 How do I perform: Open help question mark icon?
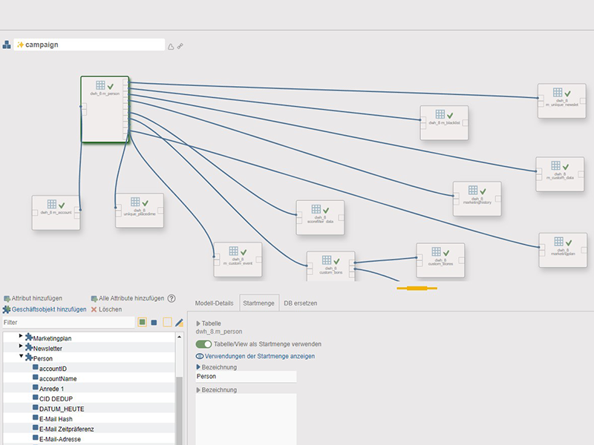click(x=172, y=298)
